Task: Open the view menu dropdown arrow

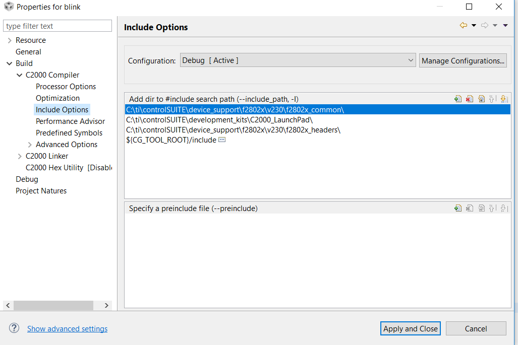Action: [x=505, y=26]
